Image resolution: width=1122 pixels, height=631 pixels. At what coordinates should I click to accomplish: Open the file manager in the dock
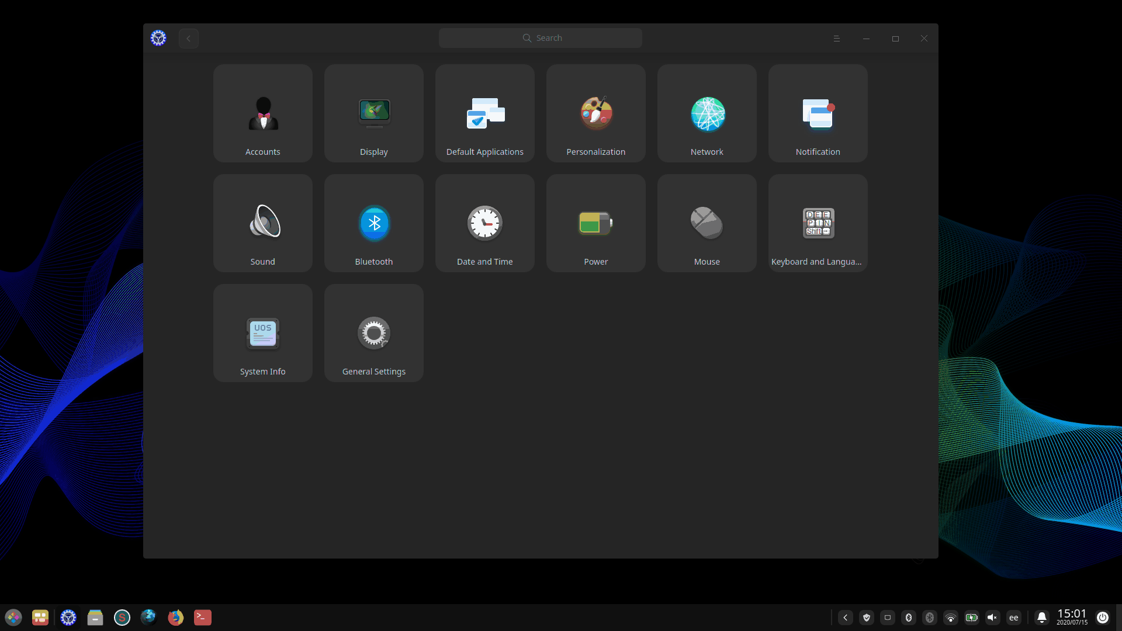click(x=95, y=618)
